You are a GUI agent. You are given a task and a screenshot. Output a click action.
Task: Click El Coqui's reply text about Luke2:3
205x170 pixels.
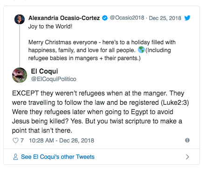coord(101,112)
